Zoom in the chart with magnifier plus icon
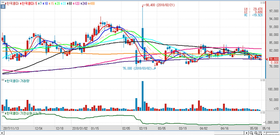Viewport: 280px width, 135px height. tap(256, 133)
